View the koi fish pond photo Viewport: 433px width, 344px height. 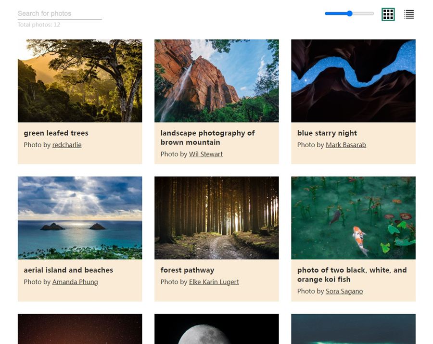tap(353, 218)
